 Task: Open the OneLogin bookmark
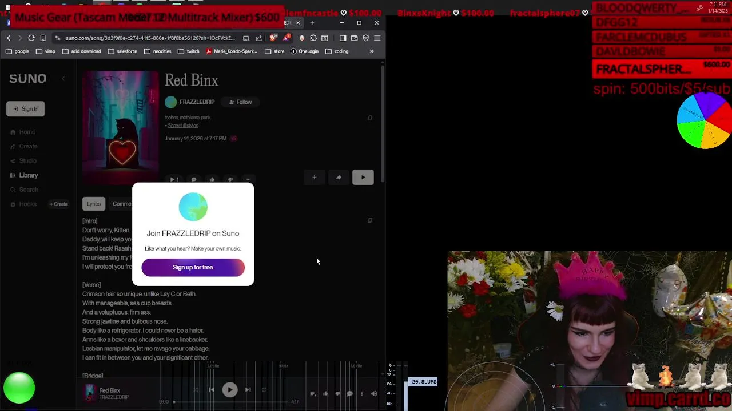pos(304,51)
